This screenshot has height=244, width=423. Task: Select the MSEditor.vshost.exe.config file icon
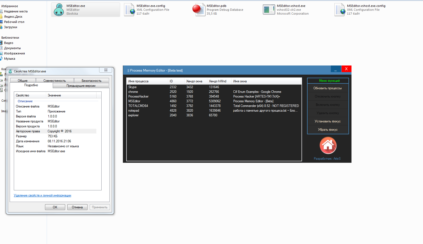[340, 10]
